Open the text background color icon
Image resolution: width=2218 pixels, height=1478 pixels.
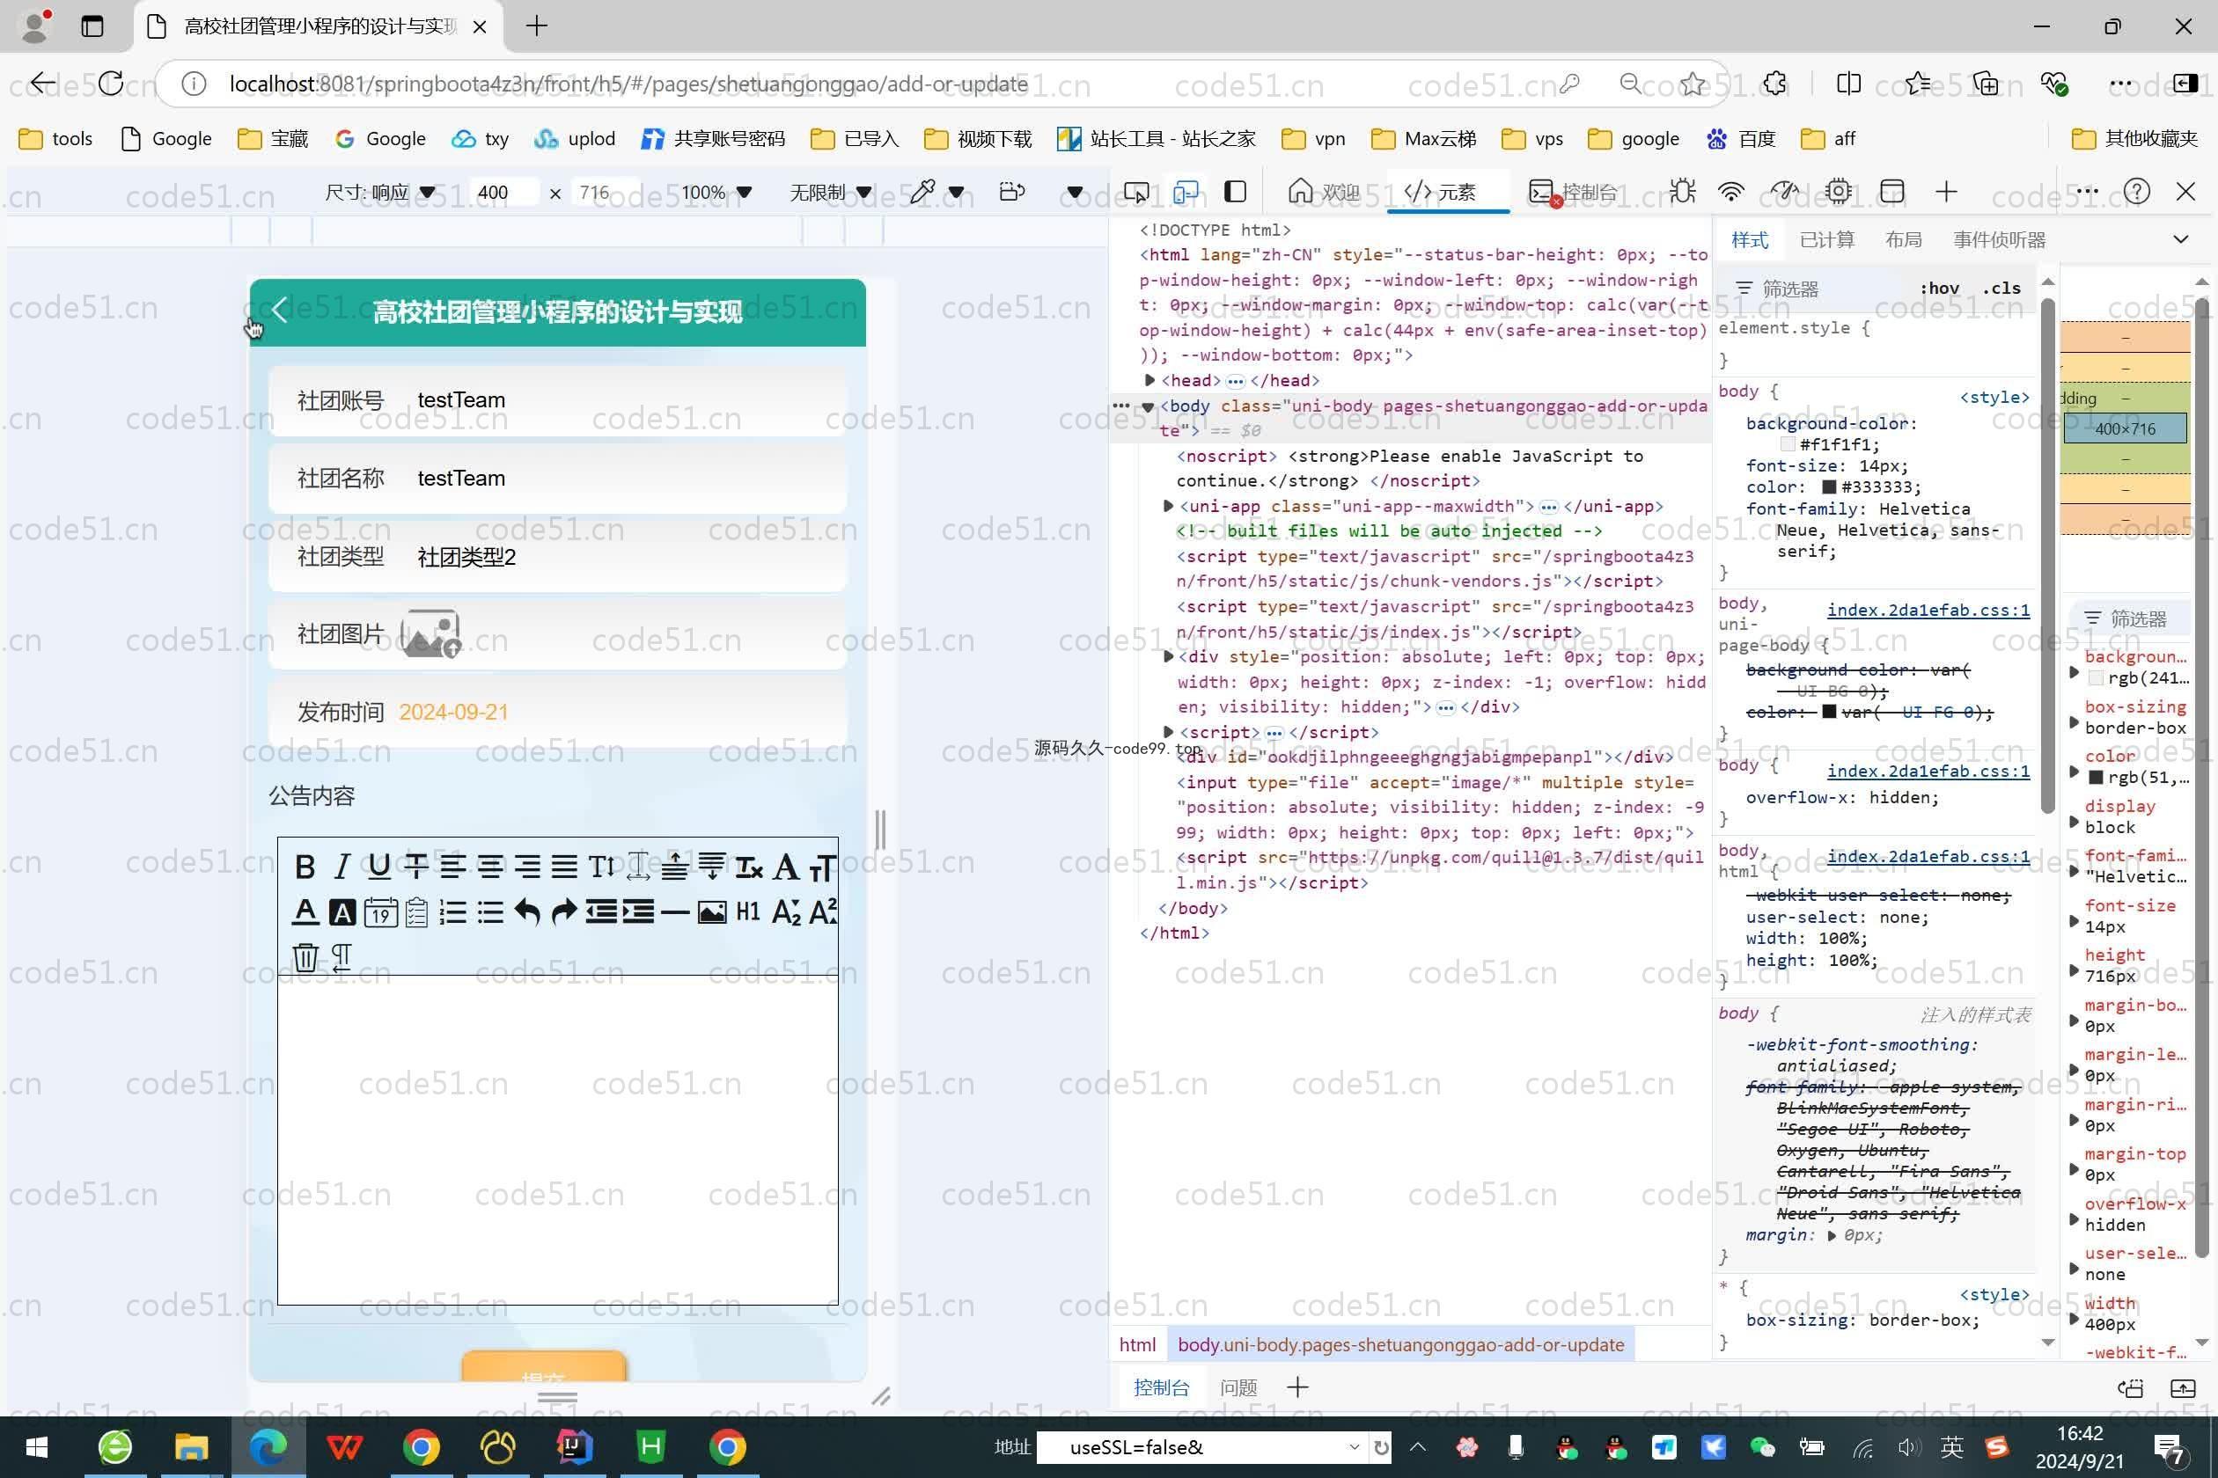[x=342, y=911]
